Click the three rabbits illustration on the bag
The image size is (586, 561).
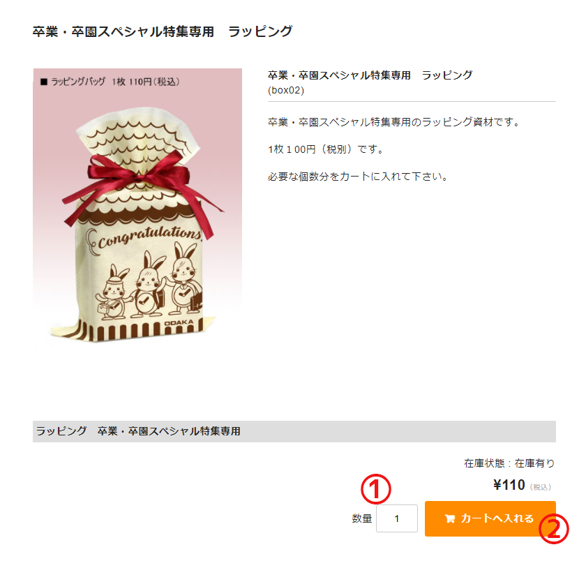tap(153, 282)
